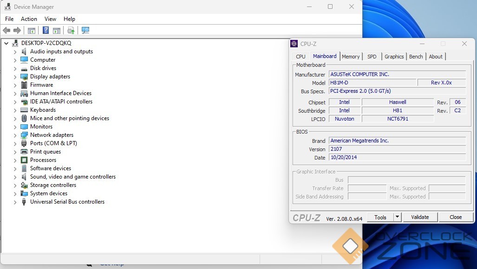Switch to the Memory tab in CPU-Z
This screenshot has width=477, height=269.
tap(351, 57)
